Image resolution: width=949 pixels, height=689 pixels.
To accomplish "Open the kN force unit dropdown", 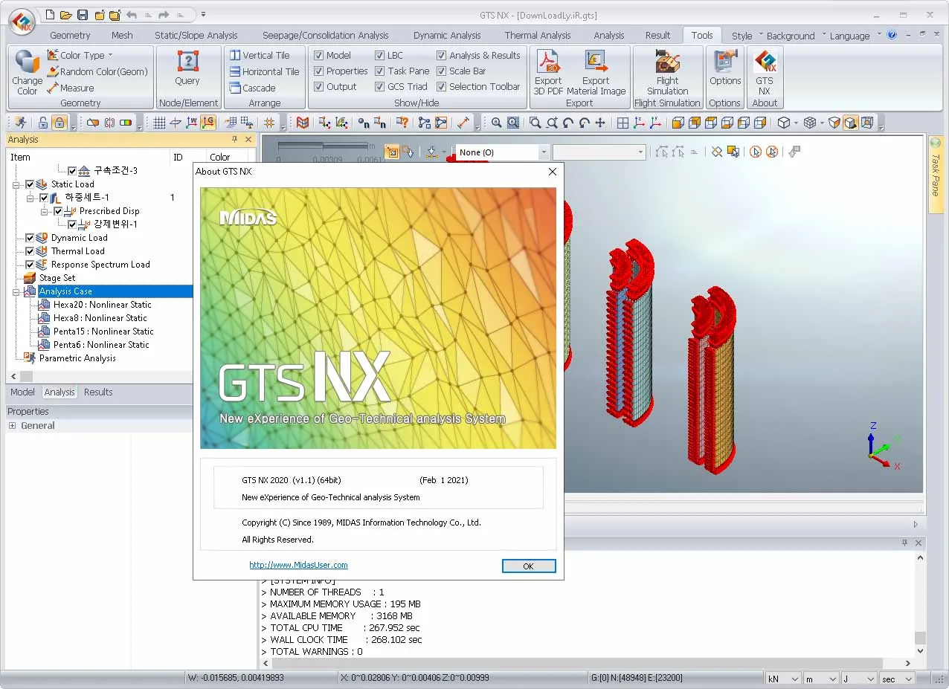I will pos(782,678).
